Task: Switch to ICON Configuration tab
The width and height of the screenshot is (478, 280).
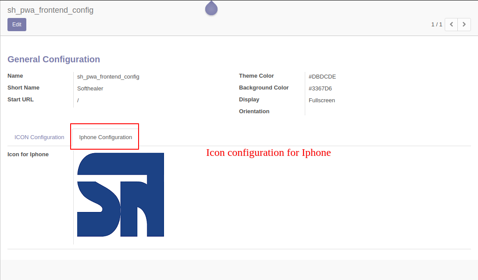Action: pos(39,137)
